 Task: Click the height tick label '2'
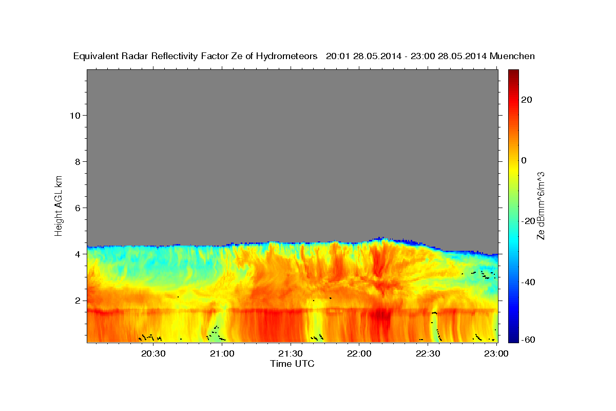click(x=78, y=301)
